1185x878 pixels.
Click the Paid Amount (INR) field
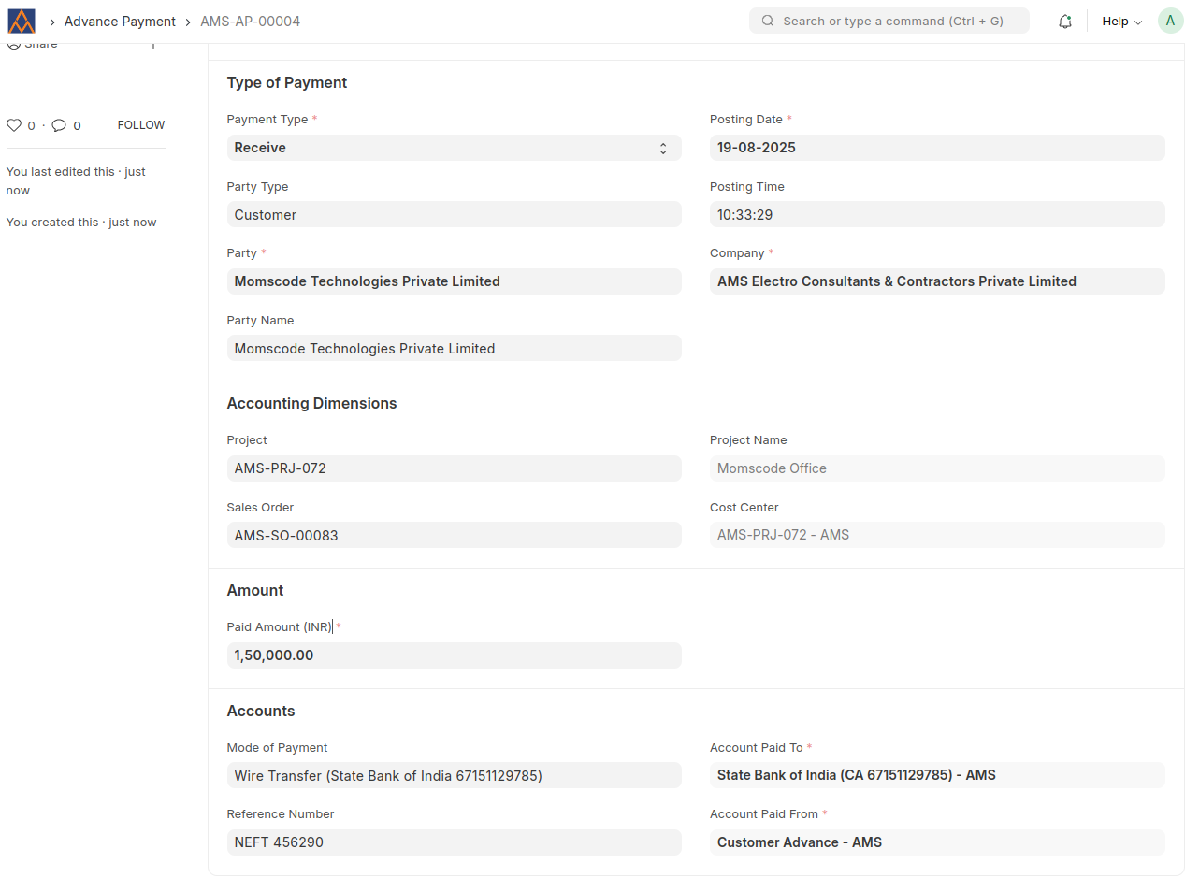[x=454, y=655]
